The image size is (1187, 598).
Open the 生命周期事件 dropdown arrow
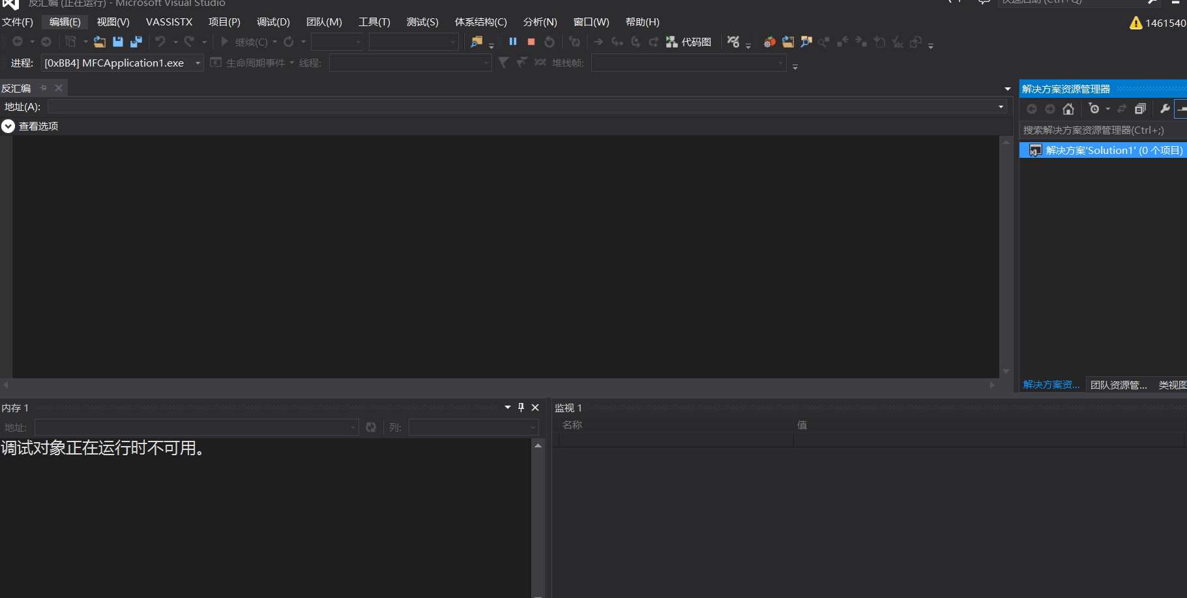pyautogui.click(x=292, y=63)
